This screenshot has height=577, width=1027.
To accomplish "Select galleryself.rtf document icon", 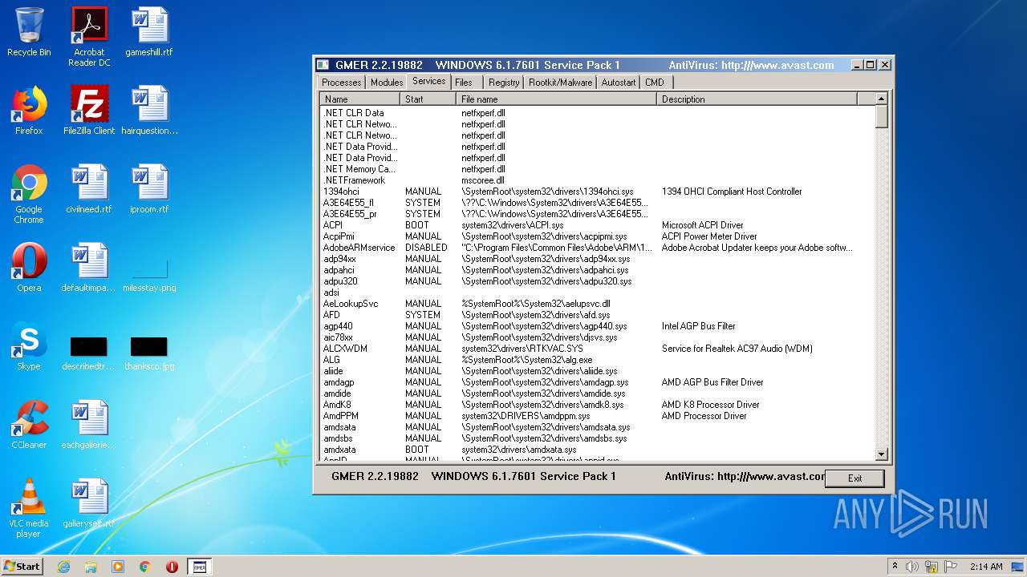I will click(x=89, y=503).
